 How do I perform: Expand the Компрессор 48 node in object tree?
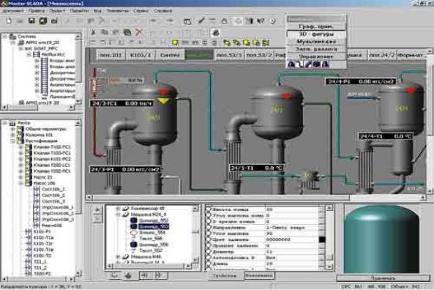pos(118,208)
